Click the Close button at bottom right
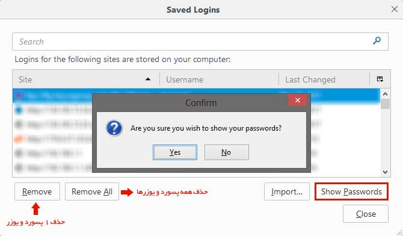 [366, 214]
